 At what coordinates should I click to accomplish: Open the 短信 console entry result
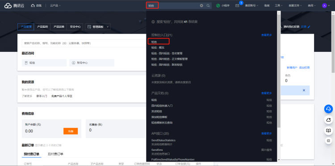tap(154, 42)
